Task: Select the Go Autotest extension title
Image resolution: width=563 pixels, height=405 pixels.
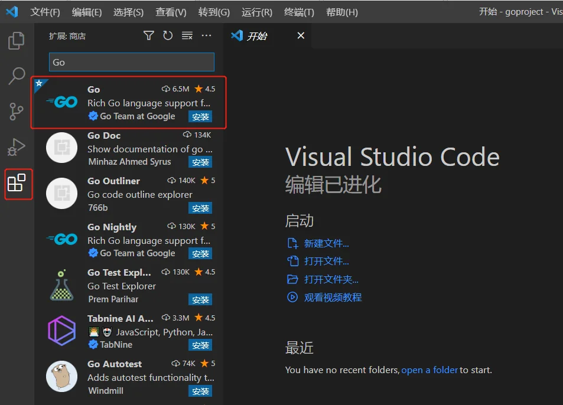Action: (x=115, y=364)
